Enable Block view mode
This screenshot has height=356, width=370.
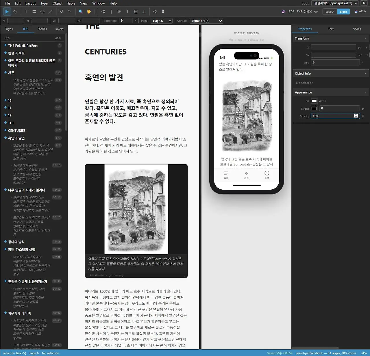click(343, 12)
